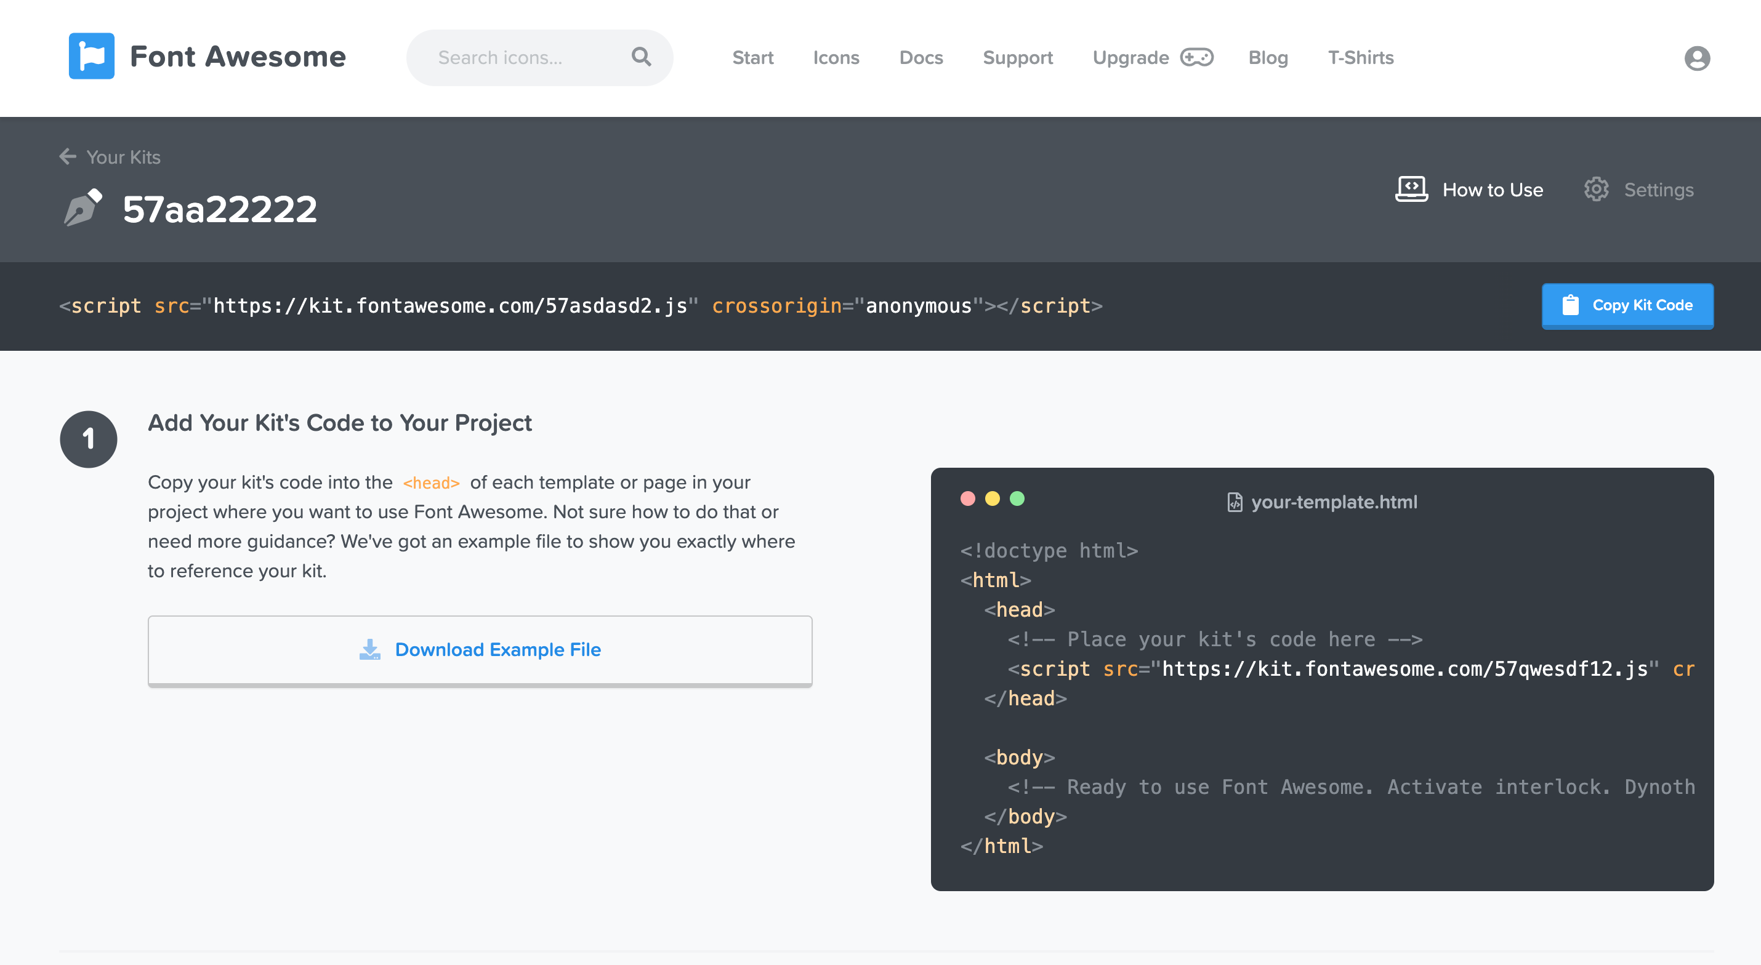Navigate to the Blog section
Viewport: 1761px width, 965px height.
click(1267, 57)
